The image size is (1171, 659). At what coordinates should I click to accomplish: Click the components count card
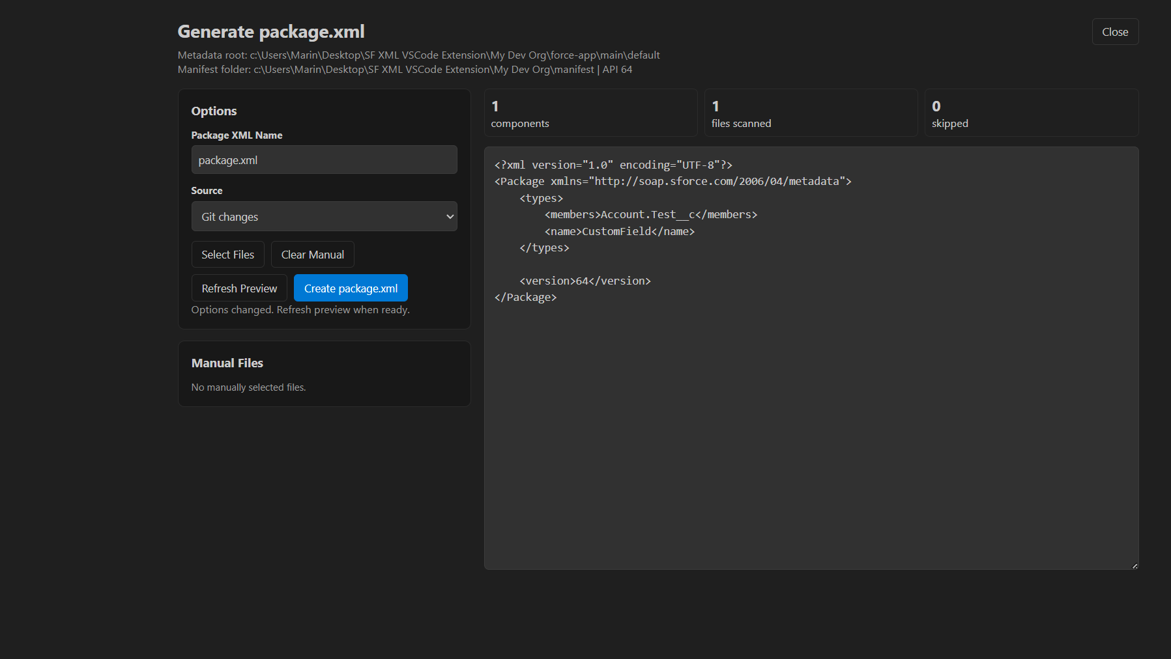(x=590, y=113)
